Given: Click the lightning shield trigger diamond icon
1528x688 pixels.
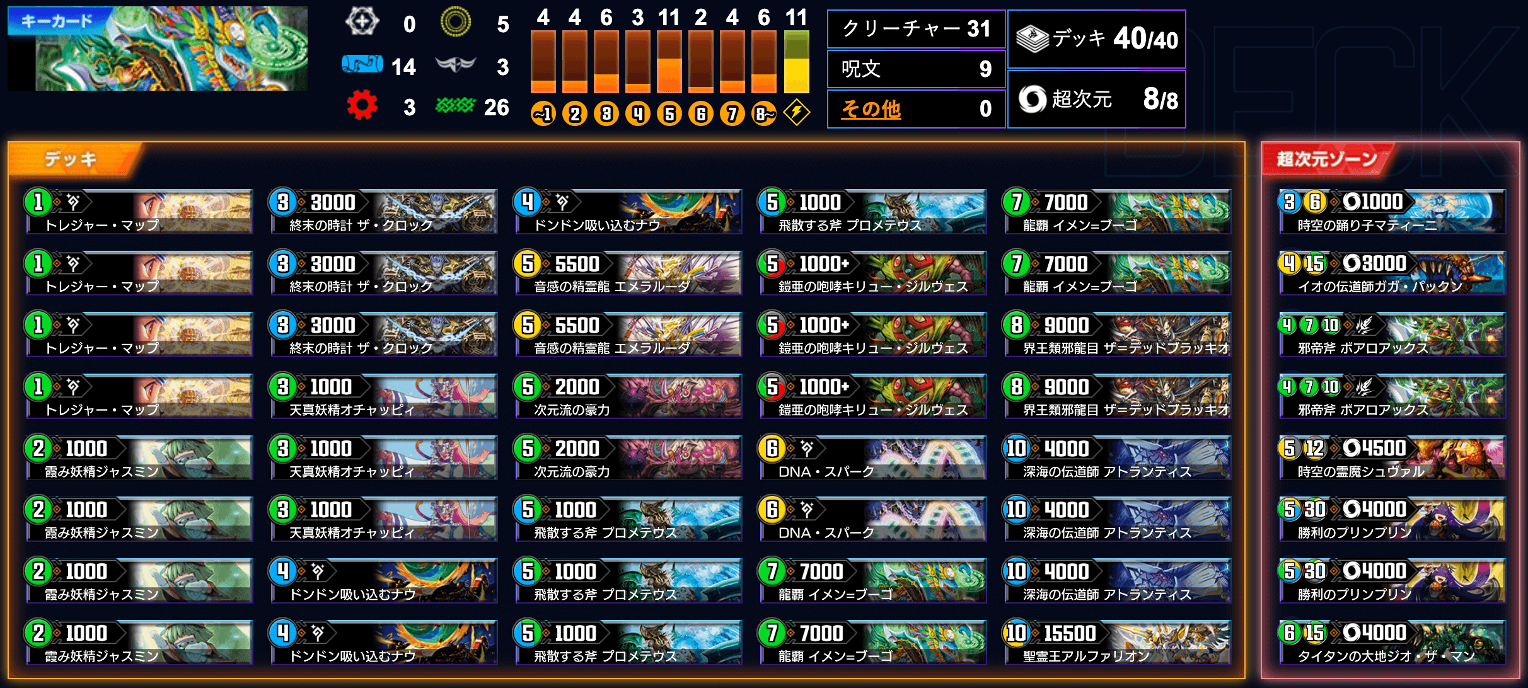Looking at the screenshot, I should tap(796, 113).
